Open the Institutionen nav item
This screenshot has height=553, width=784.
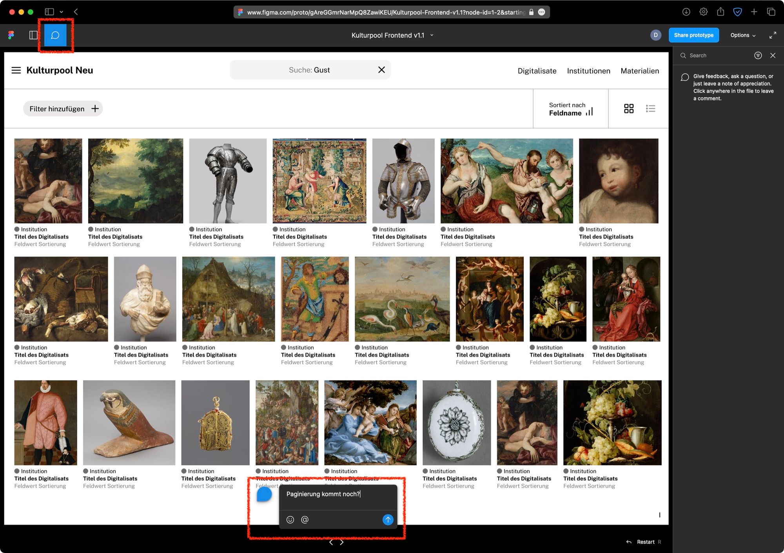tap(588, 71)
